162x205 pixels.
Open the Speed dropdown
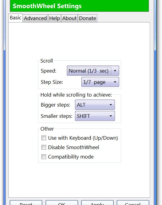pyautogui.click(x=93, y=71)
